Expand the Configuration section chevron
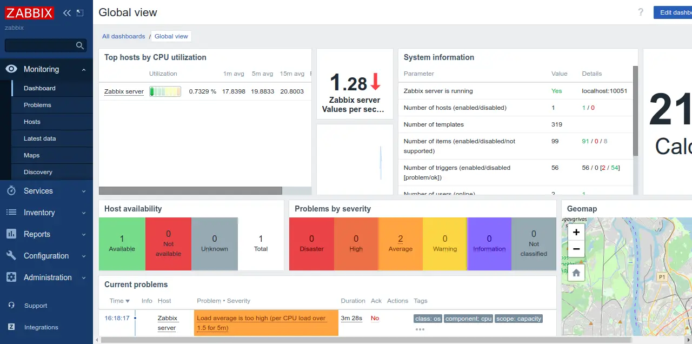This screenshot has height=344, width=692. (x=84, y=256)
